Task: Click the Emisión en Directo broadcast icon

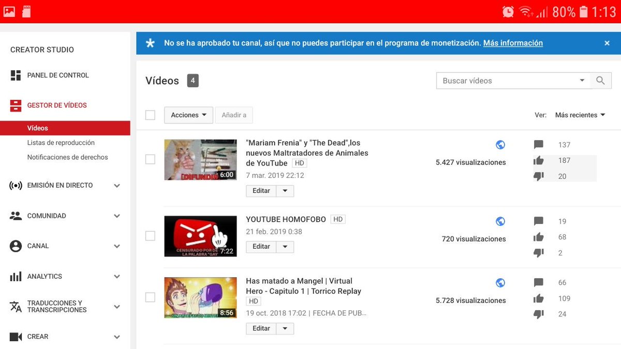Action: [16, 186]
